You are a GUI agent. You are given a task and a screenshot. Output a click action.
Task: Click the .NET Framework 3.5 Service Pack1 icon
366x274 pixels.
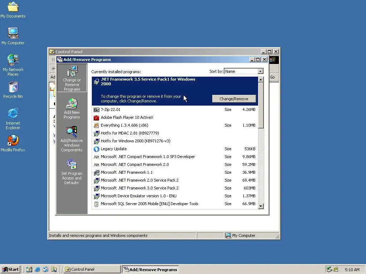[x=97, y=81]
